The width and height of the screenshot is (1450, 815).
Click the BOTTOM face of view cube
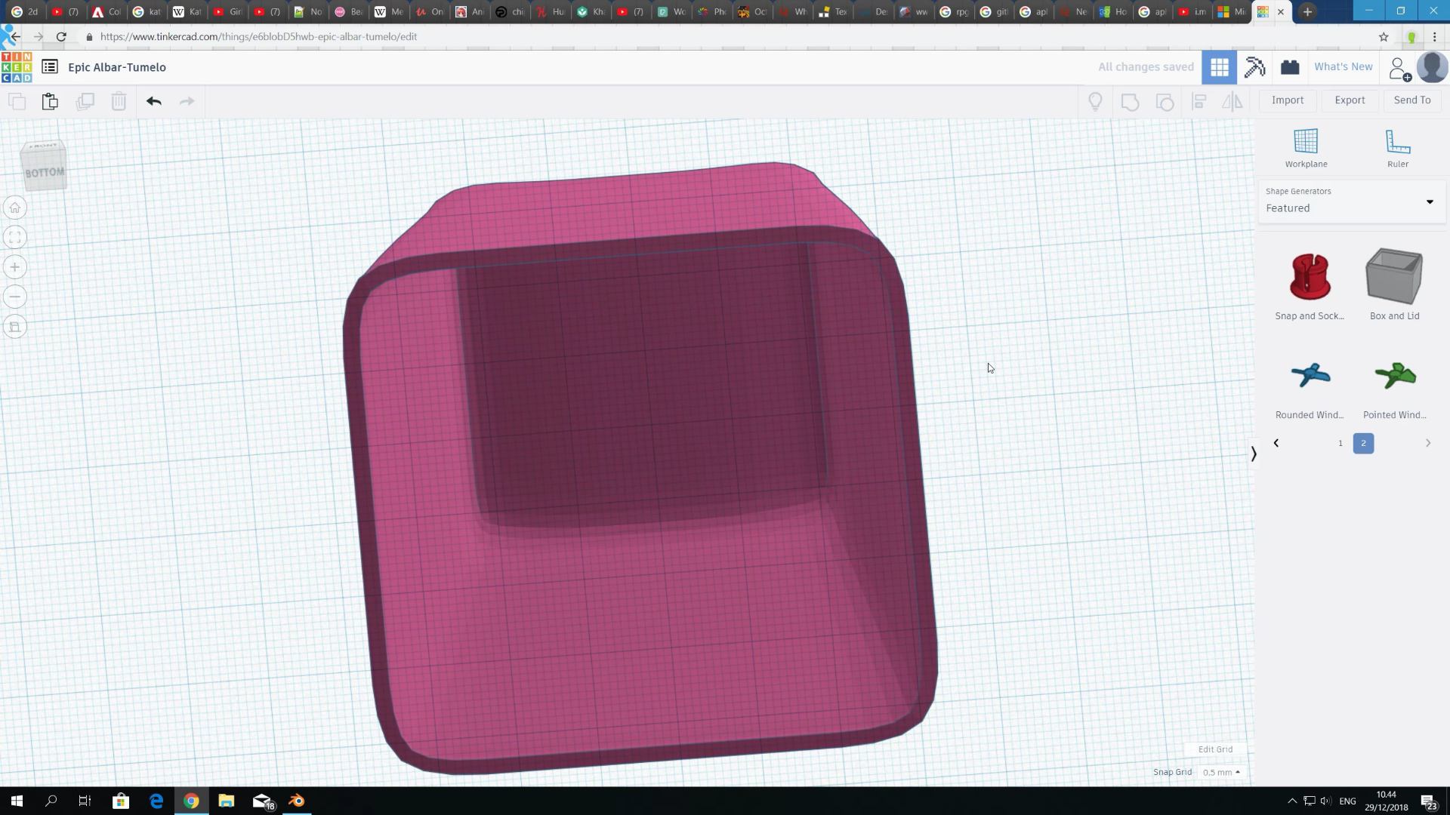pyautogui.click(x=45, y=172)
